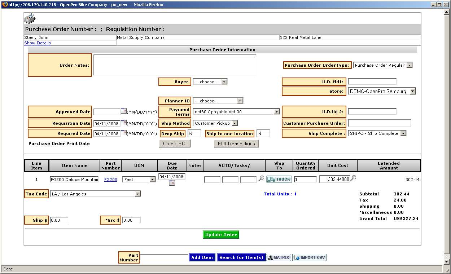Click the printer icon at top
The width and height of the screenshot is (451, 274).
pyautogui.click(x=30, y=18)
